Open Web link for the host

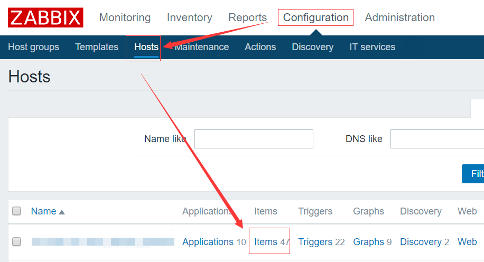[467, 241]
